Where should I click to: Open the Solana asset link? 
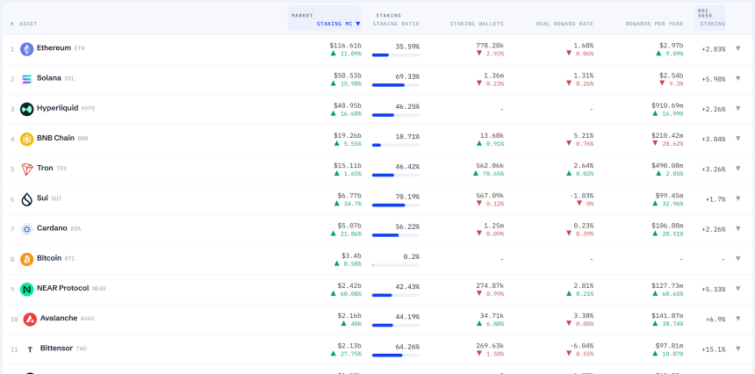click(49, 78)
